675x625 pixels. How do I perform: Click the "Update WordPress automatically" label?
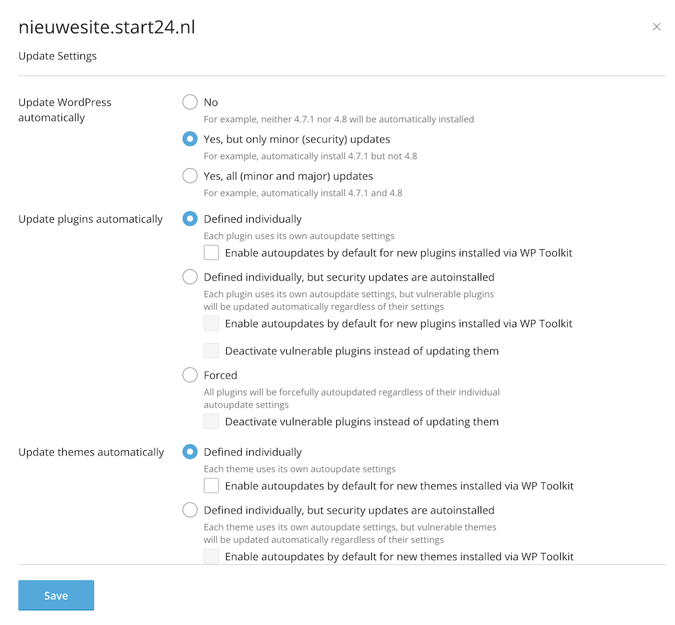tap(65, 109)
